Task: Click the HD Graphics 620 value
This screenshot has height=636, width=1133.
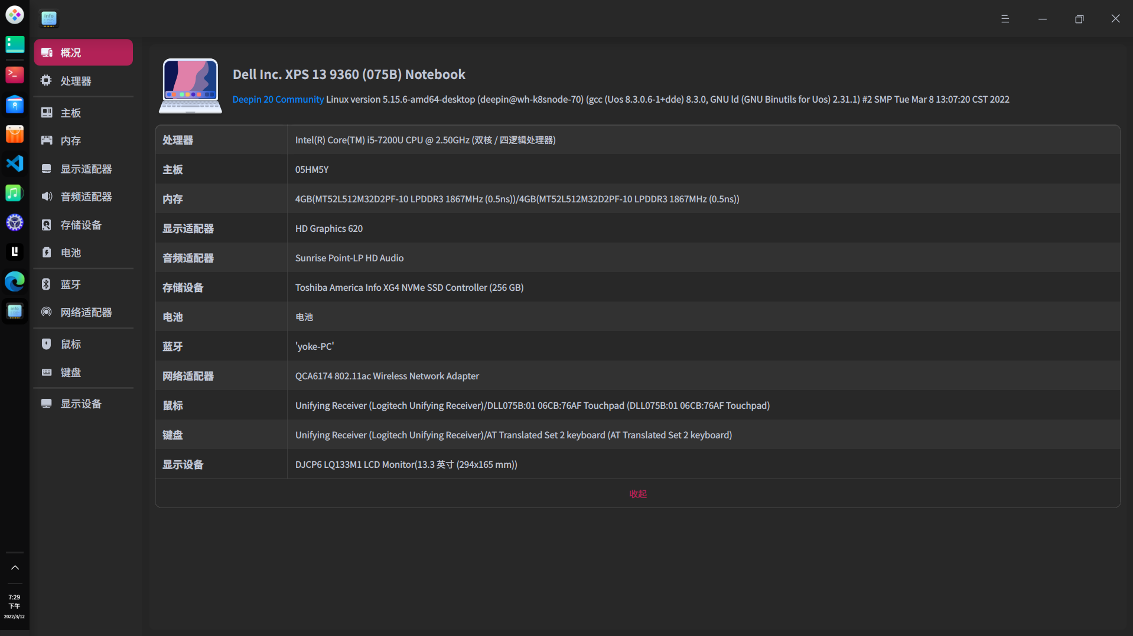Action: (329, 228)
